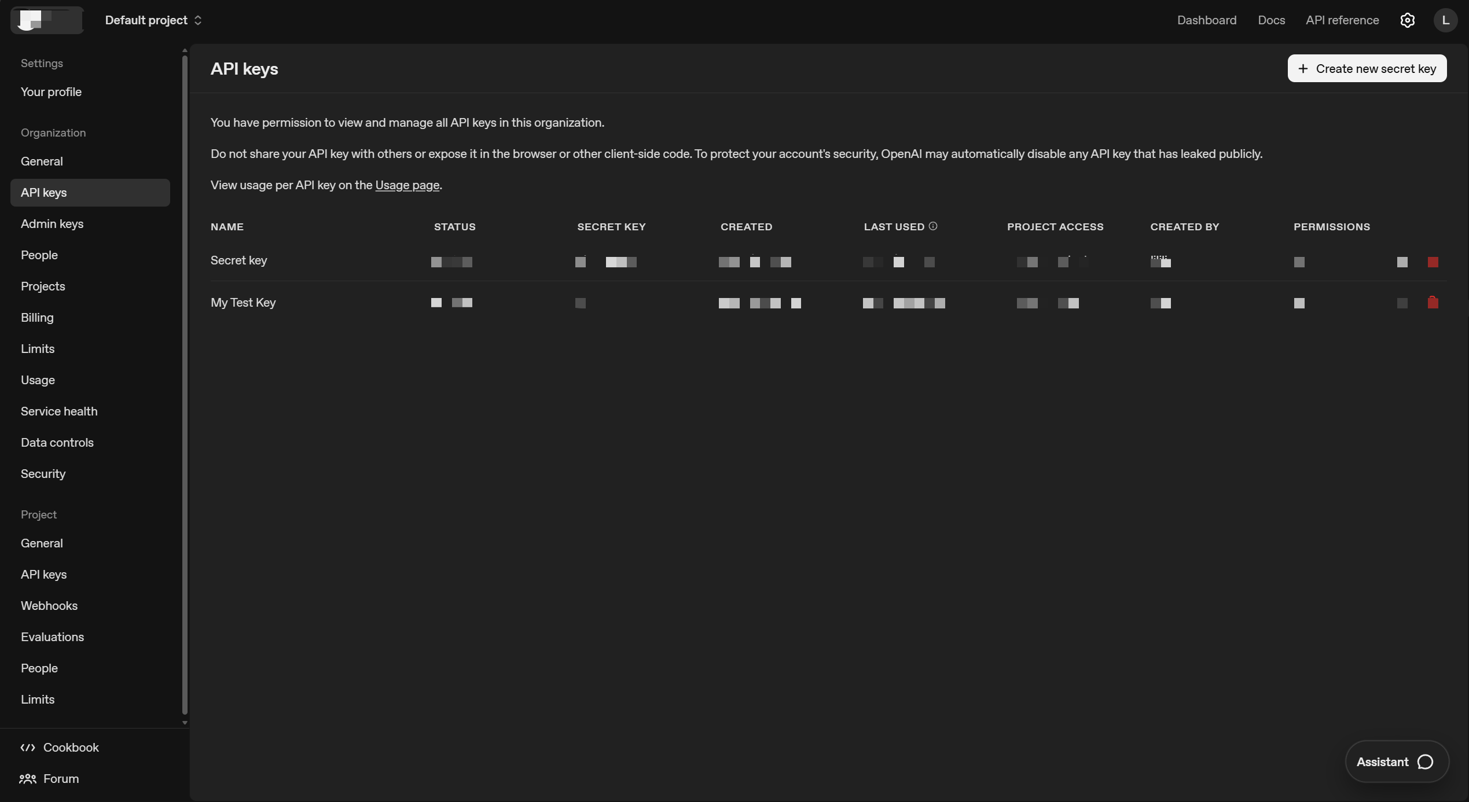1469x802 pixels.
Task: Delete 'Secret key' using its red trash icon
Action: [x=1433, y=262]
